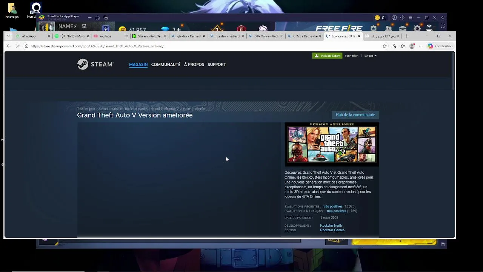Open Copilot Conversation button
This screenshot has height=272, width=483.
440,46
